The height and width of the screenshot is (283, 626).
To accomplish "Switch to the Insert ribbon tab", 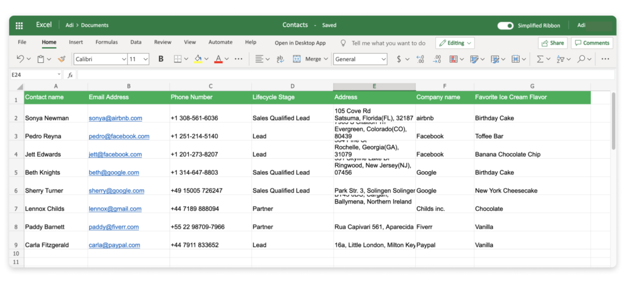I will pyautogui.click(x=76, y=42).
